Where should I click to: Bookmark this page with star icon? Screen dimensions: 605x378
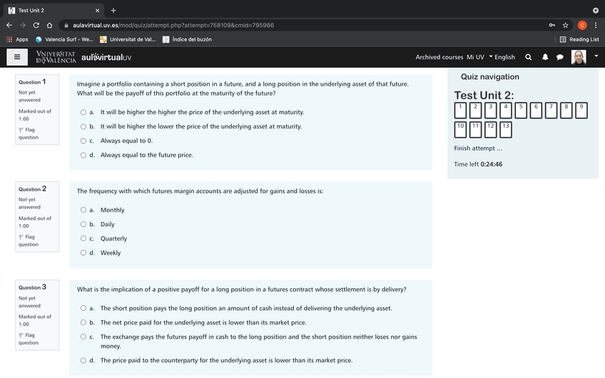[566, 25]
